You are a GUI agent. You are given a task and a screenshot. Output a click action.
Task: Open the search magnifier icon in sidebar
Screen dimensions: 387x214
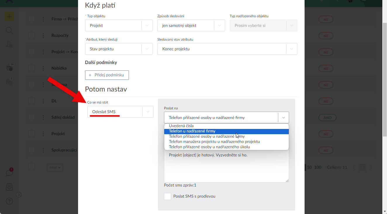point(9,30)
